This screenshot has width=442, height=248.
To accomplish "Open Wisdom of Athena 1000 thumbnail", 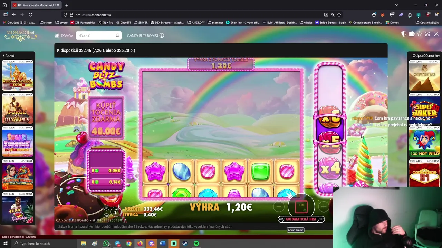I will point(18,75).
